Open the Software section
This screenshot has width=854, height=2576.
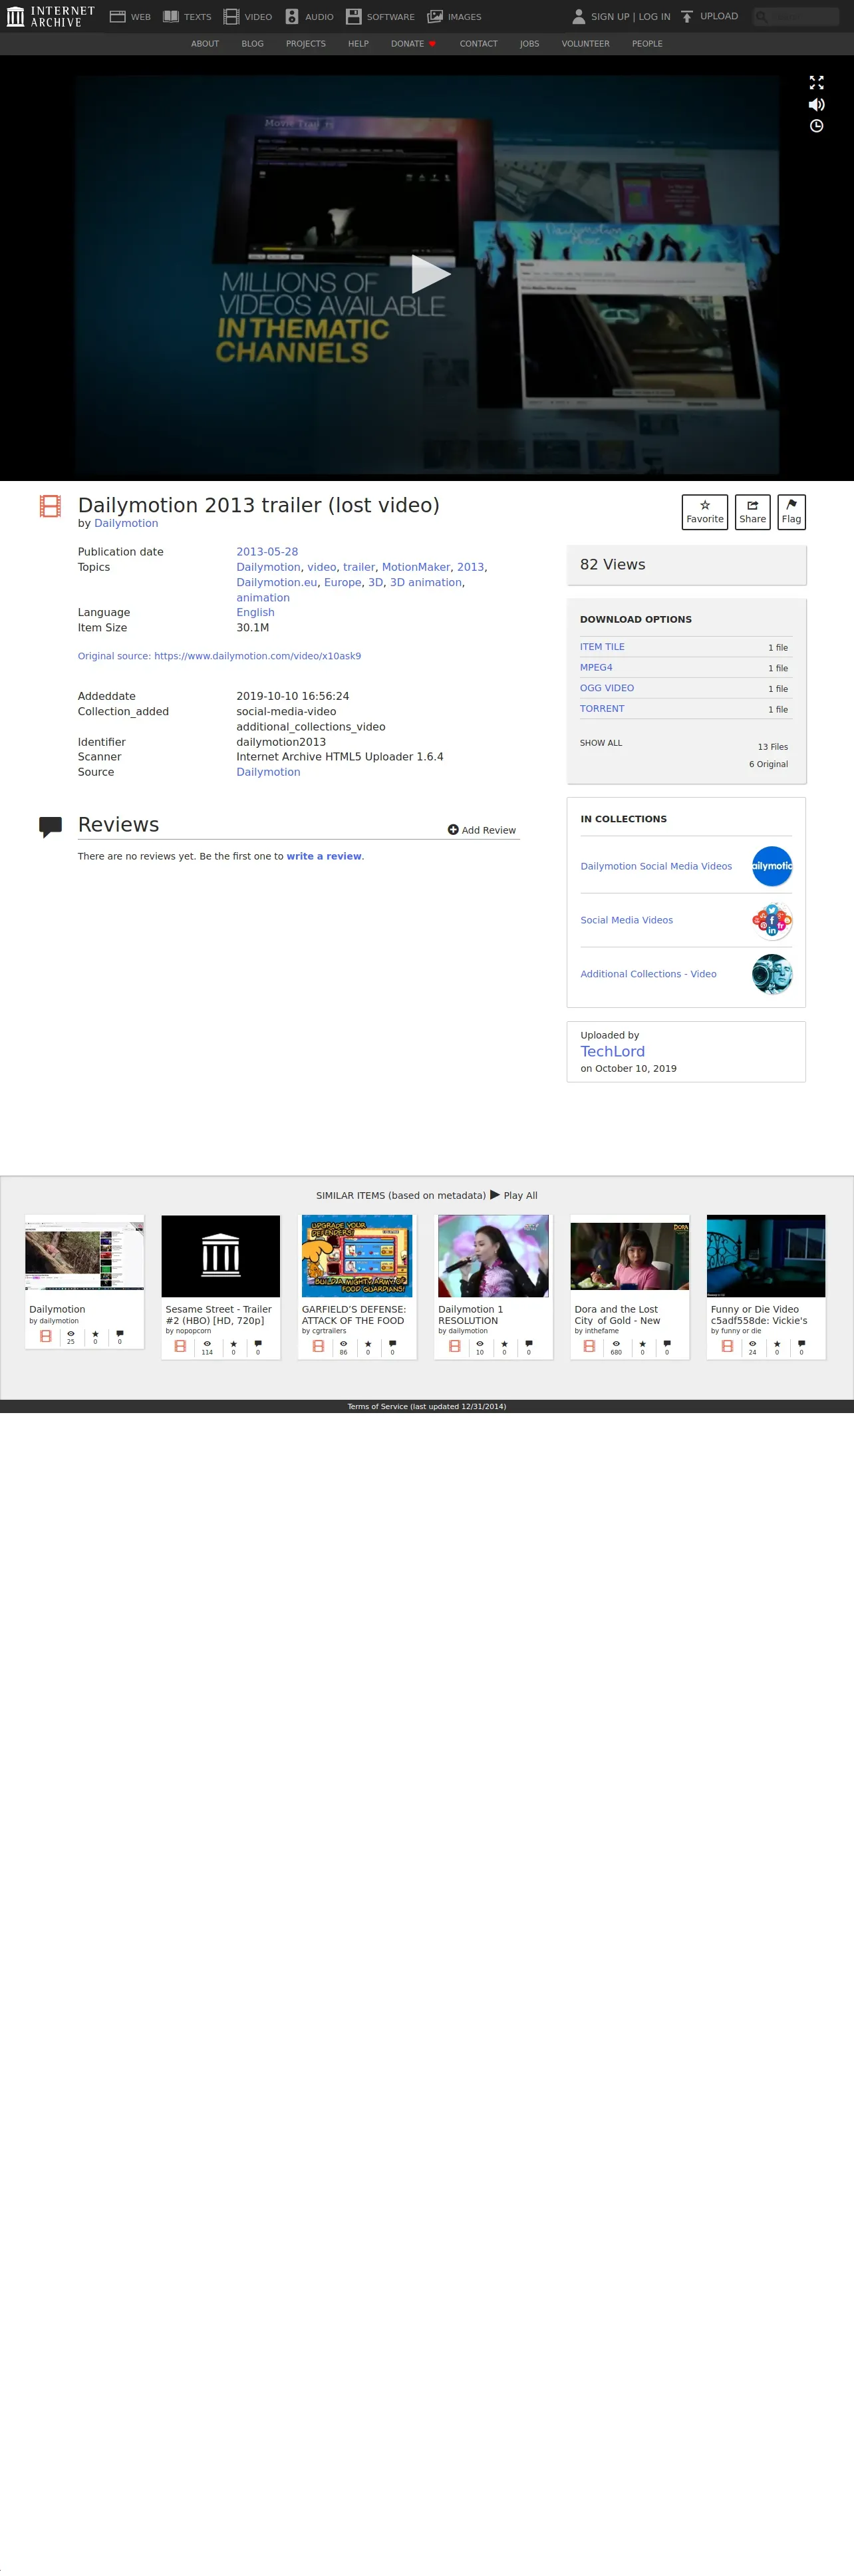[x=380, y=16]
